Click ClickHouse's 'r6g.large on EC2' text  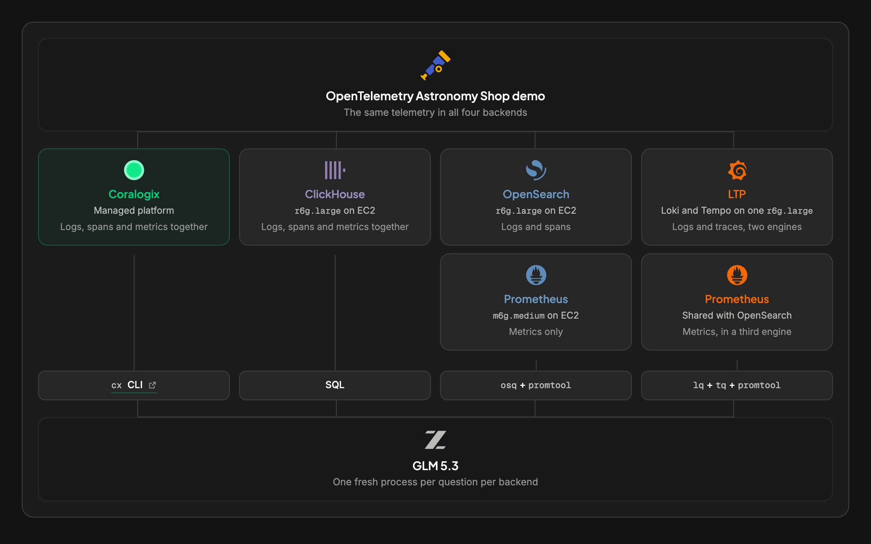[x=335, y=211]
